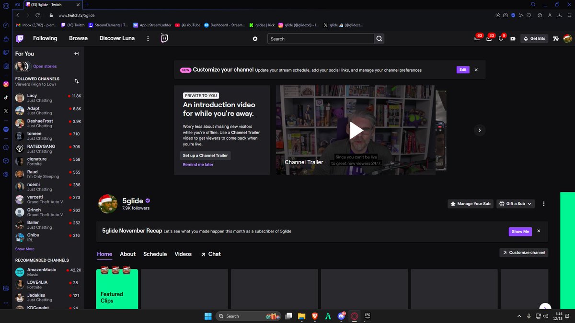Open Prime loot inbox with 63 badge
The image size is (575, 323).
(477, 39)
